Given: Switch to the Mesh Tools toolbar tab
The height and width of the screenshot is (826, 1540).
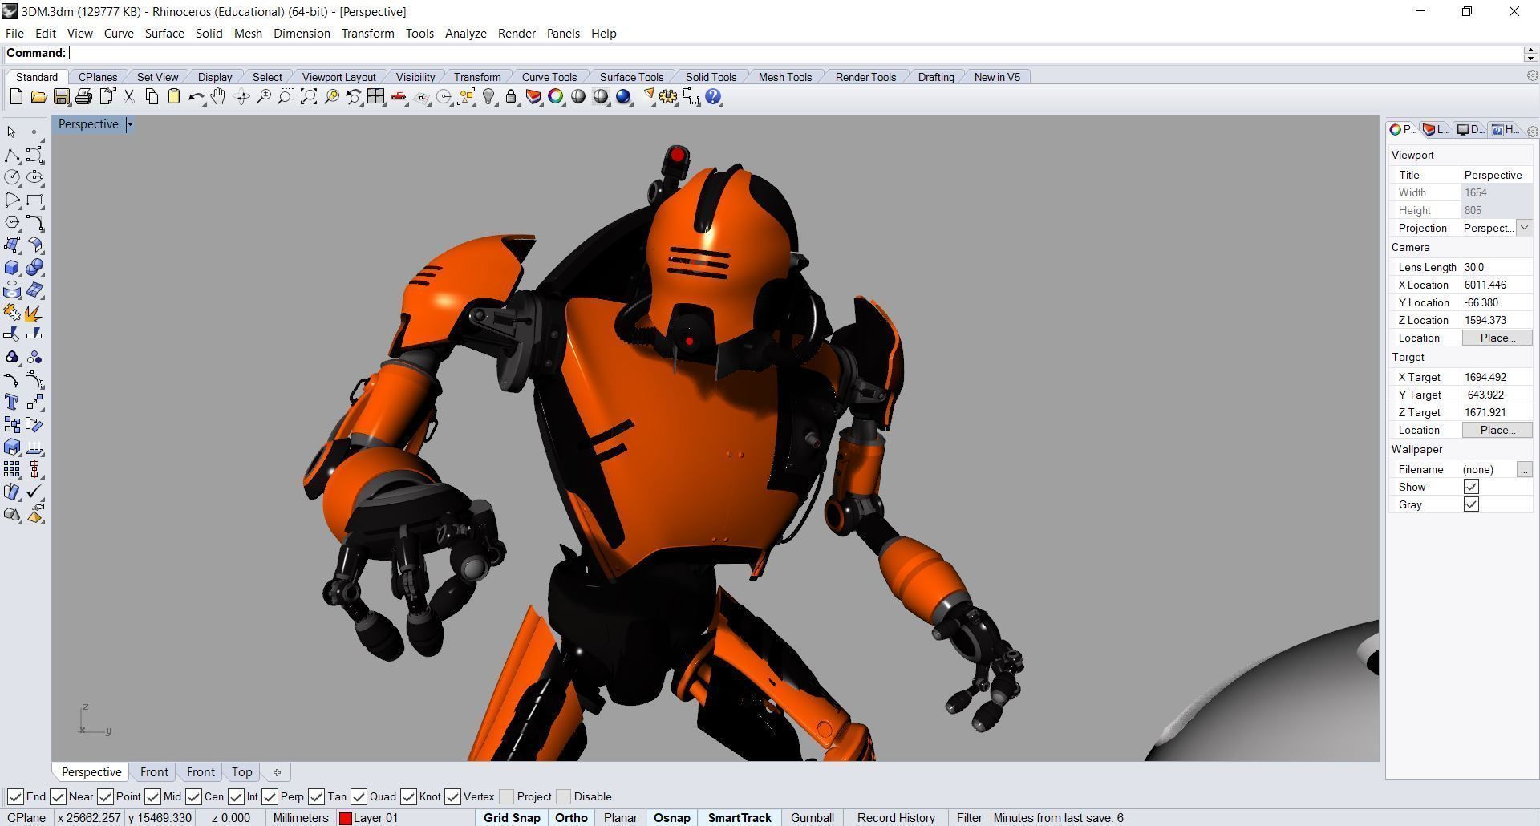Looking at the screenshot, I should [785, 77].
